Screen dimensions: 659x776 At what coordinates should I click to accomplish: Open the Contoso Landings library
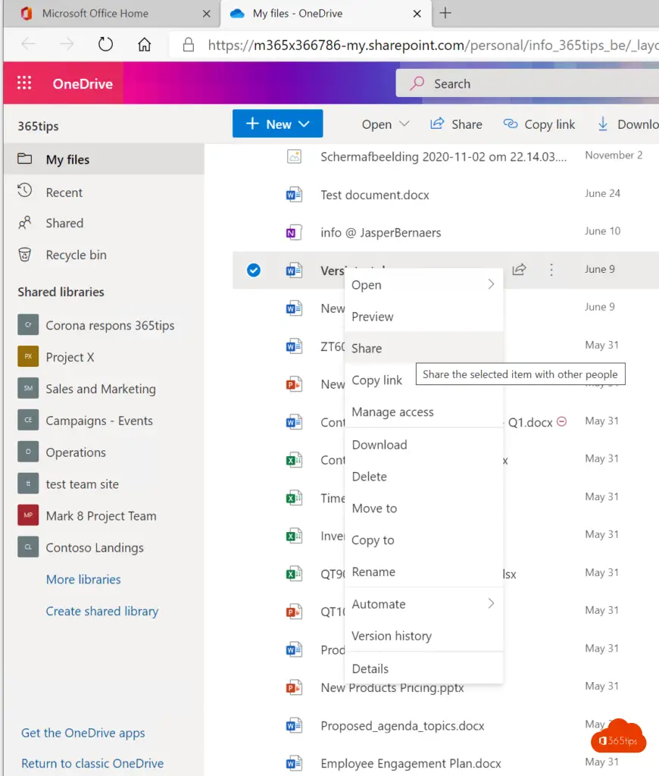tap(95, 547)
